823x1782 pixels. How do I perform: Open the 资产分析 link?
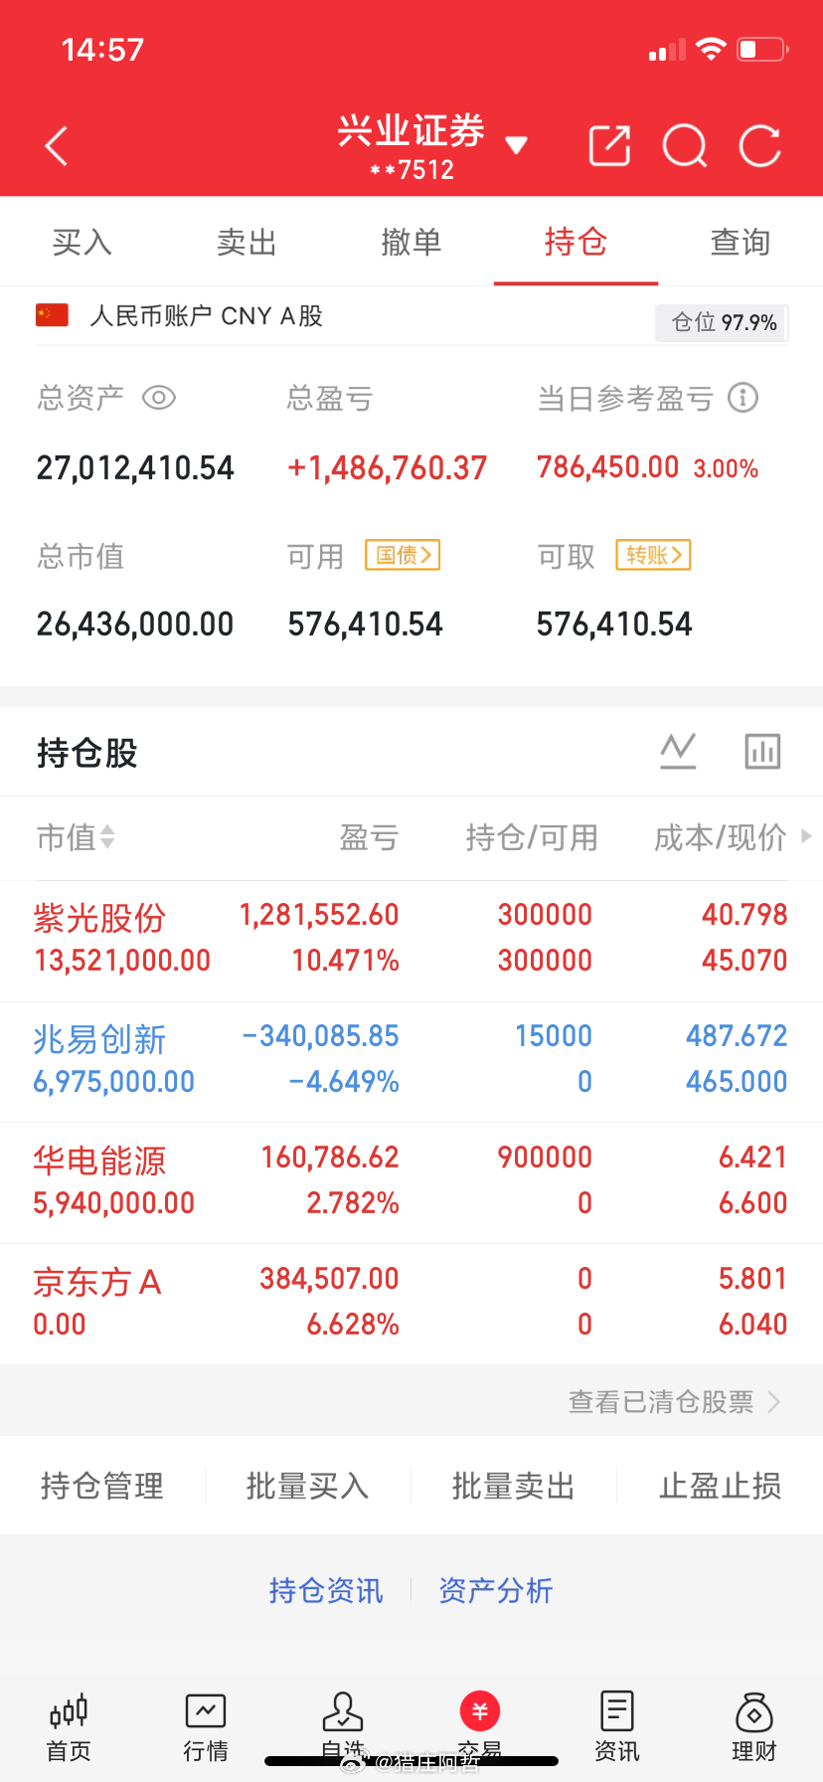tap(496, 1590)
